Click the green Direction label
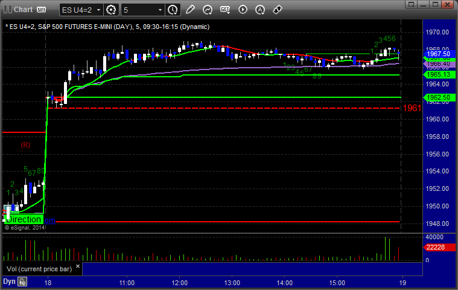The width and height of the screenshot is (458, 290). tap(24, 219)
